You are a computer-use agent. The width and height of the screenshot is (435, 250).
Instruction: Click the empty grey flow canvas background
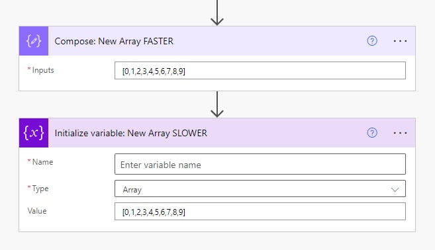[x=111, y=104]
